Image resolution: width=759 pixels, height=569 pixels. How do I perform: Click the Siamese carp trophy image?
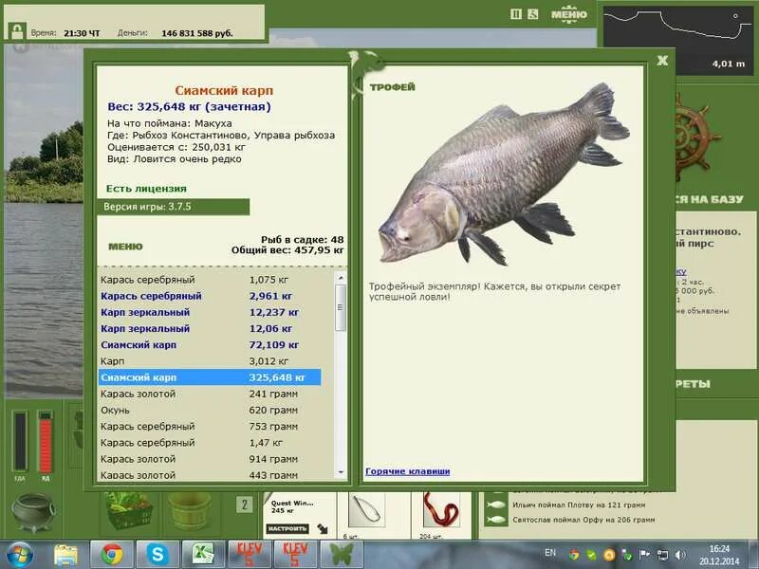pos(504,174)
